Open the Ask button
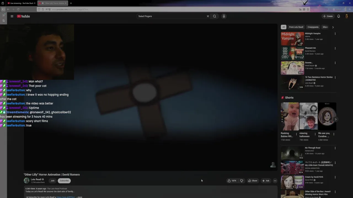 point(266,181)
